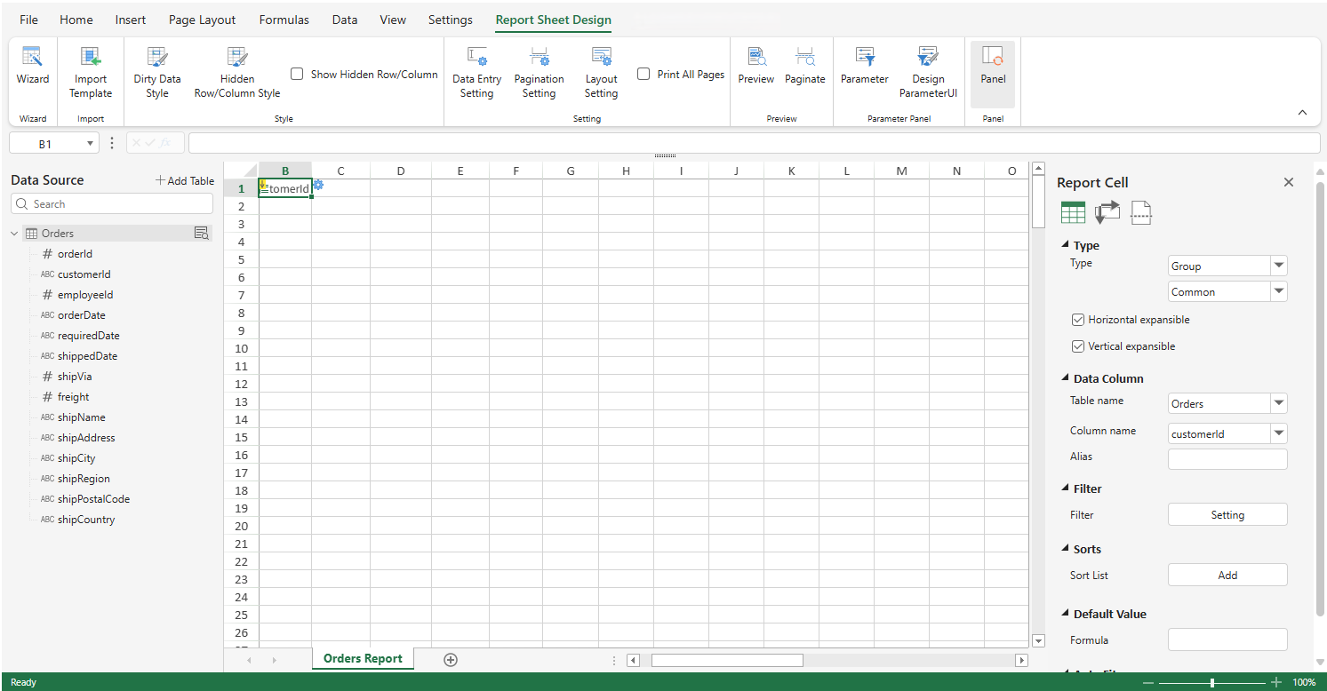Open the Table name Orders dropdown
The image size is (1327, 691).
pyautogui.click(x=1279, y=403)
